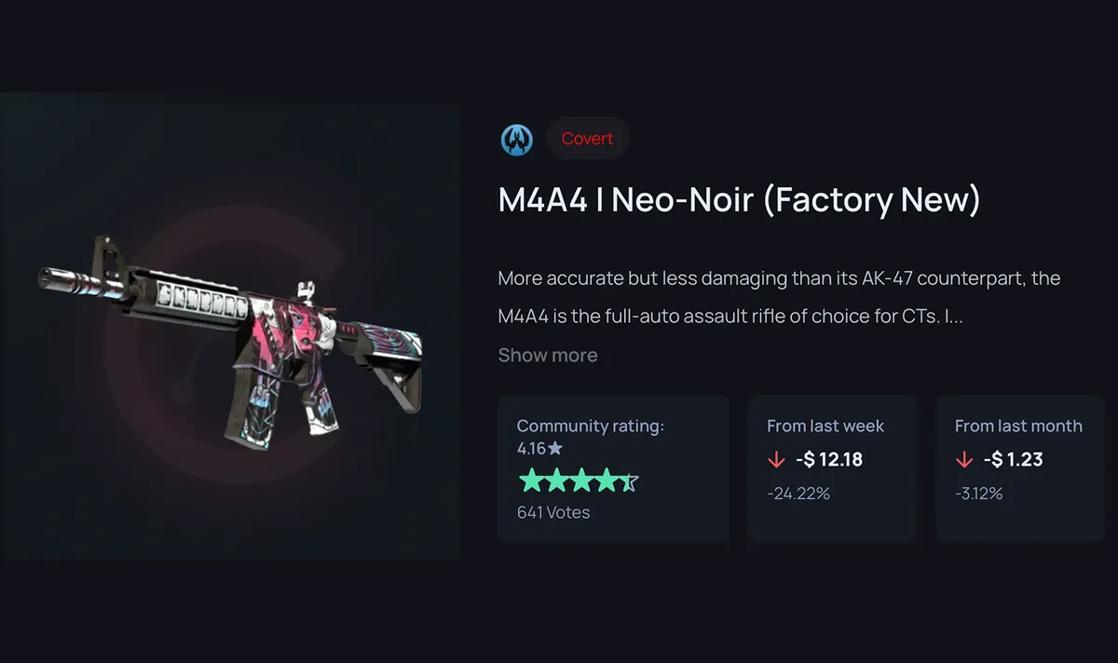Expand description with Show more
Image resolution: width=1118 pixels, height=663 pixels.
(548, 355)
